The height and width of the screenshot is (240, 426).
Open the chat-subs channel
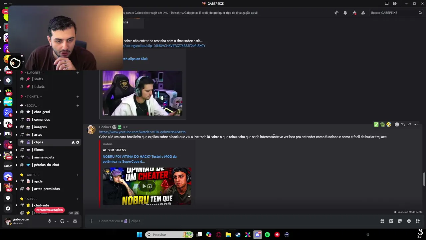49,205
